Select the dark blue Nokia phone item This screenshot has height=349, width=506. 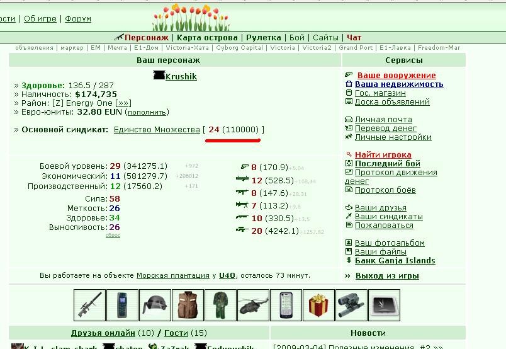tap(122, 306)
